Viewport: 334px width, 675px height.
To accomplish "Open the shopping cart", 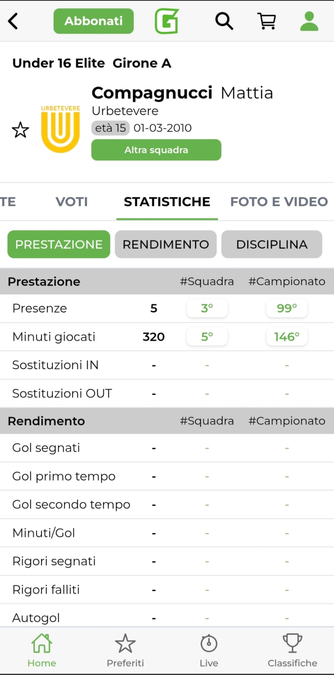I will click(267, 21).
